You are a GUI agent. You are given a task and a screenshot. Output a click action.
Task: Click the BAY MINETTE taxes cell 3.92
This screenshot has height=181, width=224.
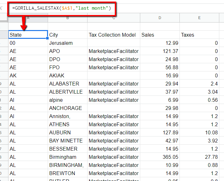pos(199,141)
